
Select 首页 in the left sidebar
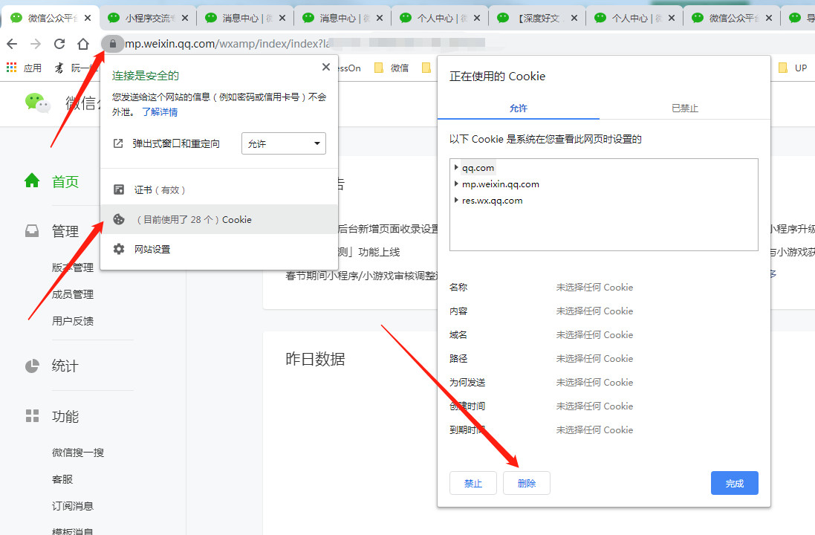(65, 181)
